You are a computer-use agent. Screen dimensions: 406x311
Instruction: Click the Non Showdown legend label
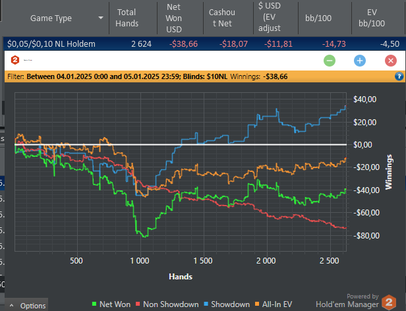coord(171,304)
